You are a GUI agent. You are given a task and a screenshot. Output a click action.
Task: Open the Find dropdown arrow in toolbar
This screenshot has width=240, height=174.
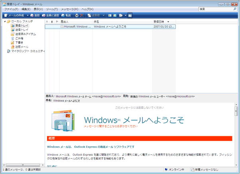125,15
